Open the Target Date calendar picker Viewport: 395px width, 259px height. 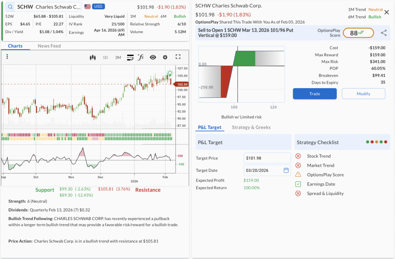tap(286, 170)
